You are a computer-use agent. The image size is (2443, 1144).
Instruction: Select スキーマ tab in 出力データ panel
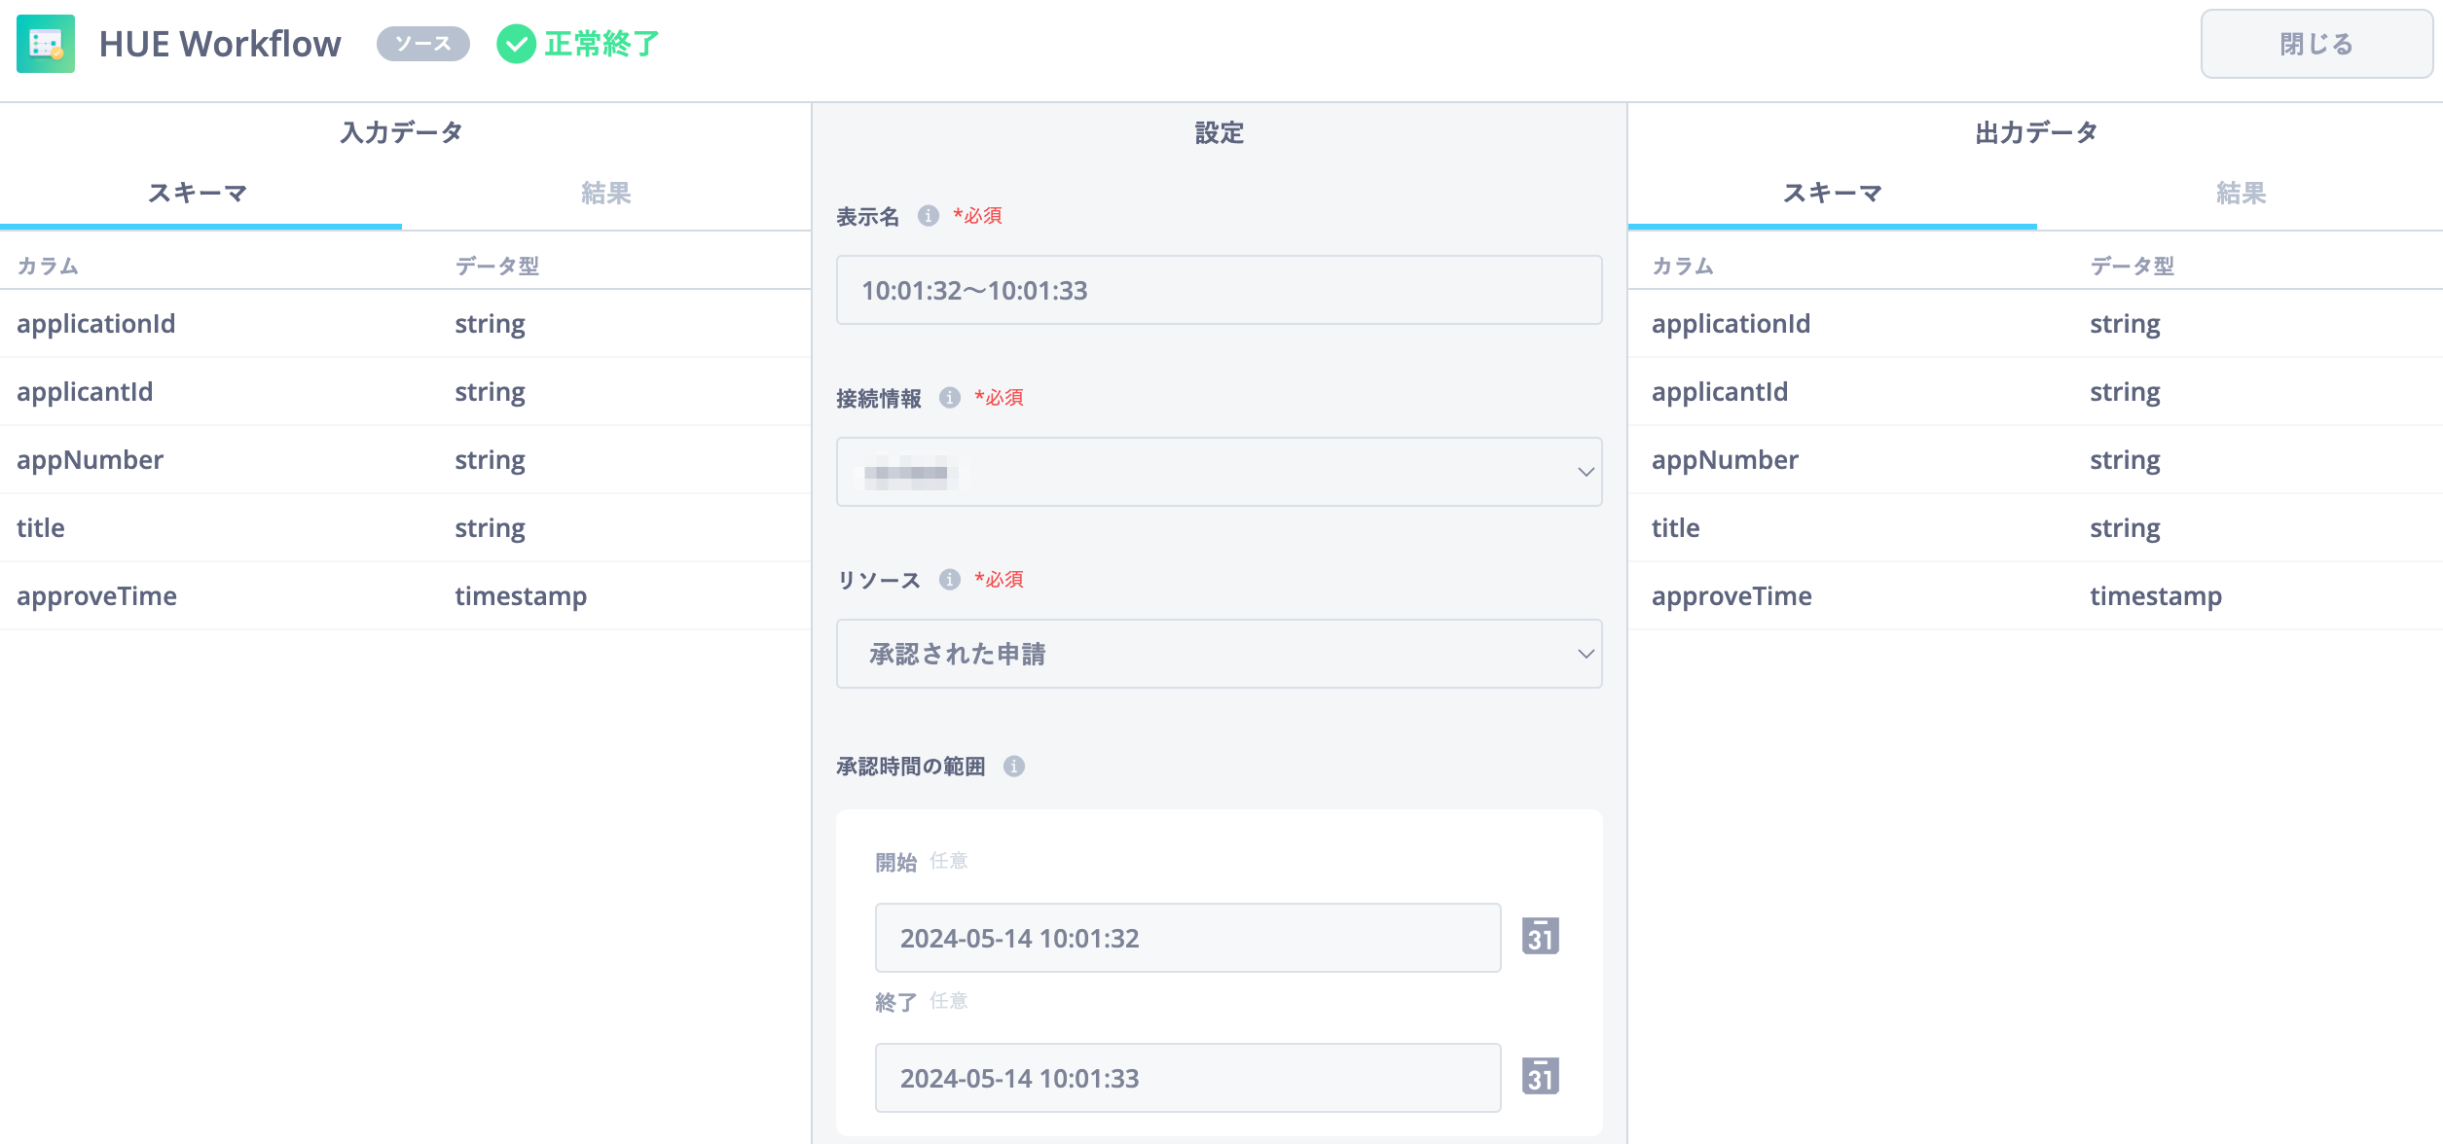pyautogui.click(x=1833, y=193)
